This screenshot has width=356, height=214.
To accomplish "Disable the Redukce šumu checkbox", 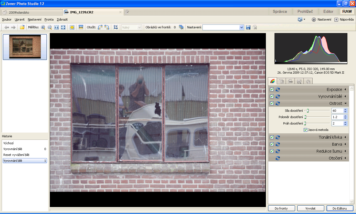I will click(272, 151).
